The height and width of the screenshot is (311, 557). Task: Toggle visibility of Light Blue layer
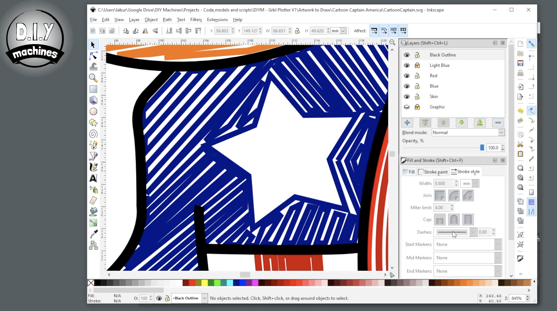407,65
